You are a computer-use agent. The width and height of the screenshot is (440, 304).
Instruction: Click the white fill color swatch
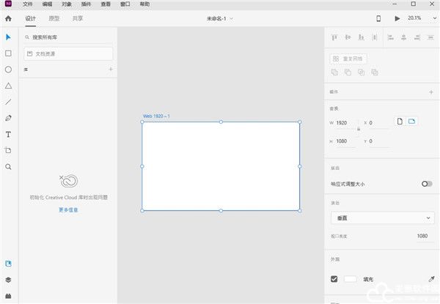pyautogui.click(x=351, y=279)
